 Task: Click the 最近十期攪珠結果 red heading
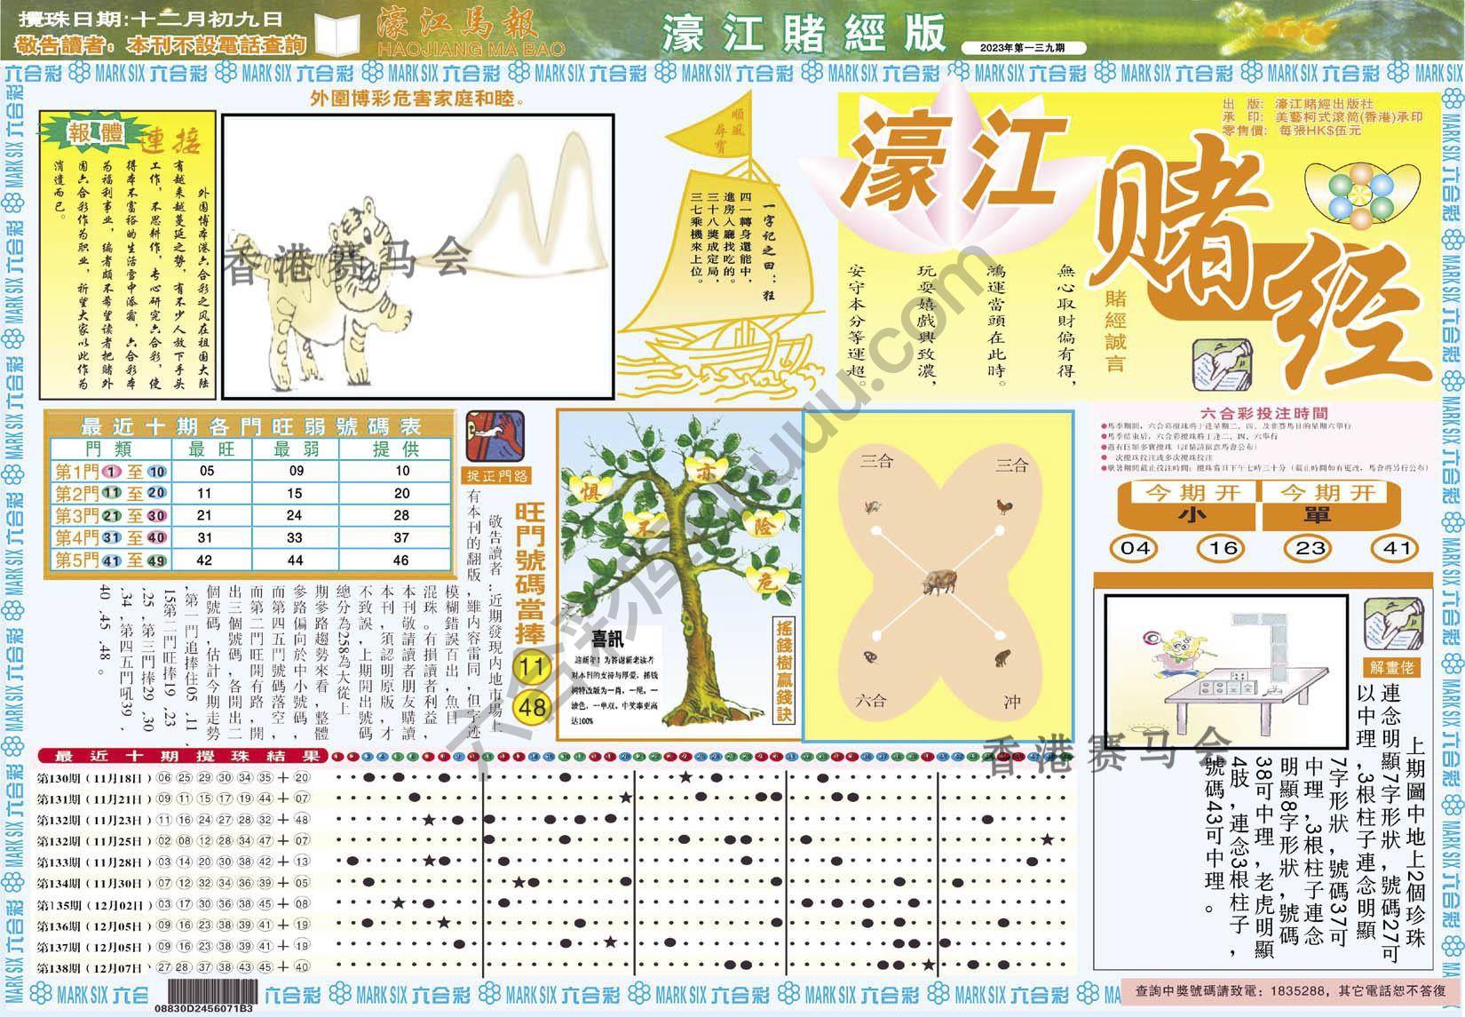click(182, 757)
